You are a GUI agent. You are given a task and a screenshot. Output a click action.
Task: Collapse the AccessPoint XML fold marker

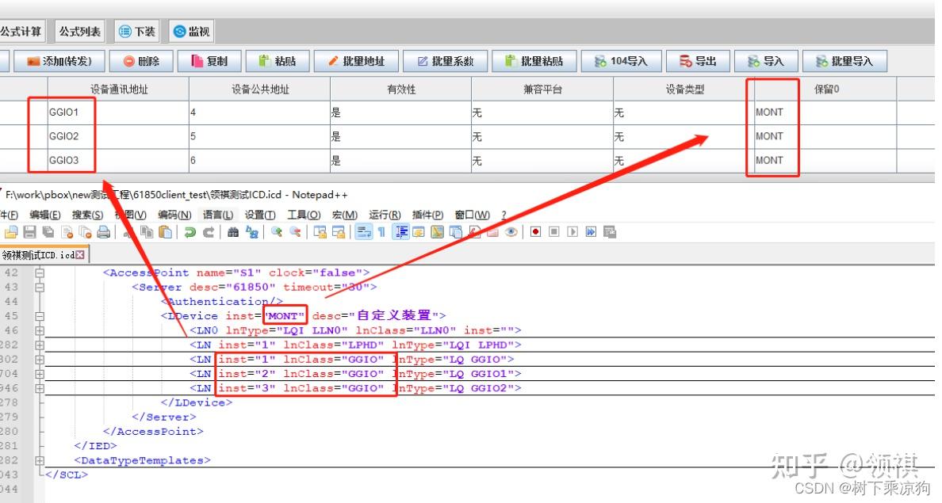pyautogui.click(x=38, y=272)
